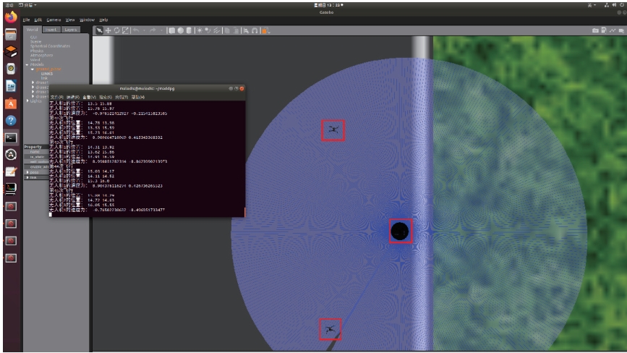The height and width of the screenshot is (353, 627).
Task: Open the Terminal icon in dock
Action: point(11,137)
